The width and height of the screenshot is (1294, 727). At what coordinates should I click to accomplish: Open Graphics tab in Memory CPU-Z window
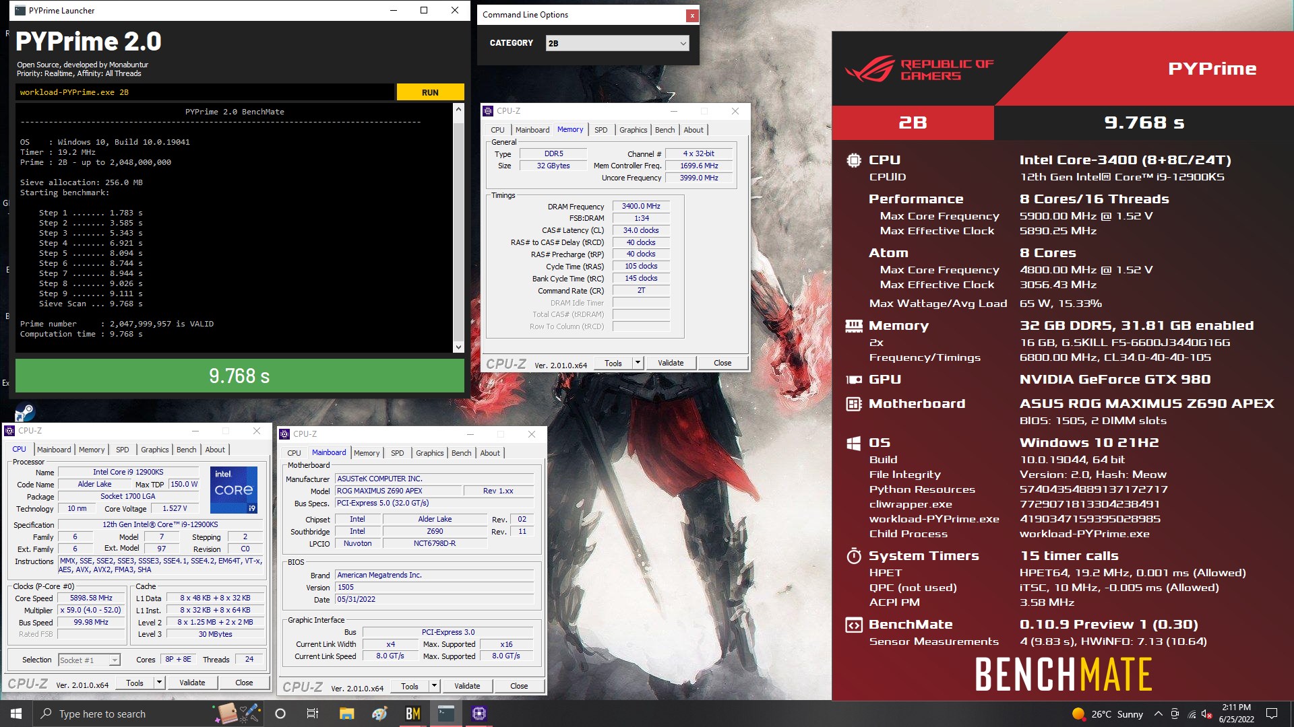(633, 130)
